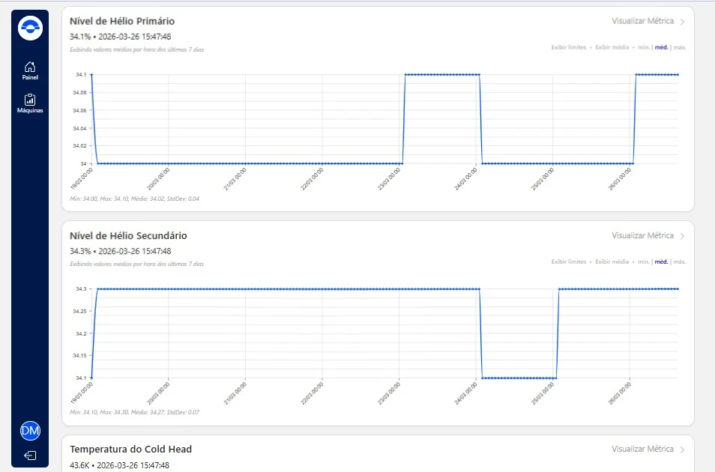Toggle Exibir limites on the Hélio Secundário chart
The width and height of the screenshot is (715, 472).
(568, 261)
